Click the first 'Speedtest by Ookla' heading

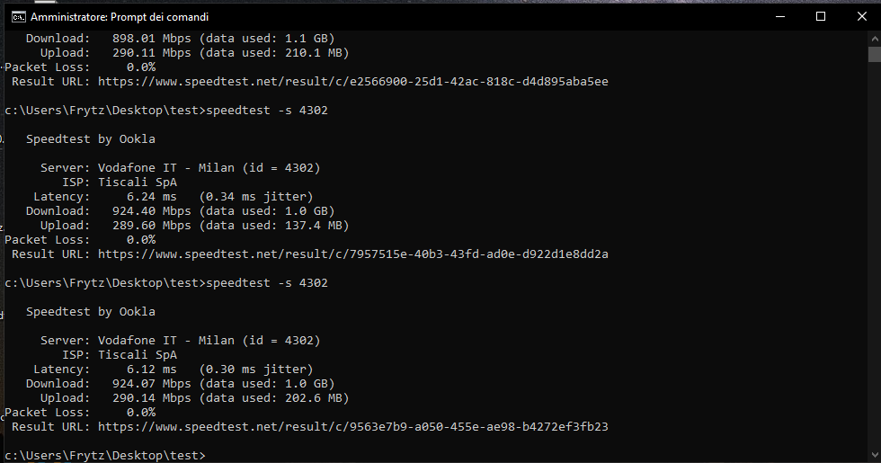tap(91, 138)
